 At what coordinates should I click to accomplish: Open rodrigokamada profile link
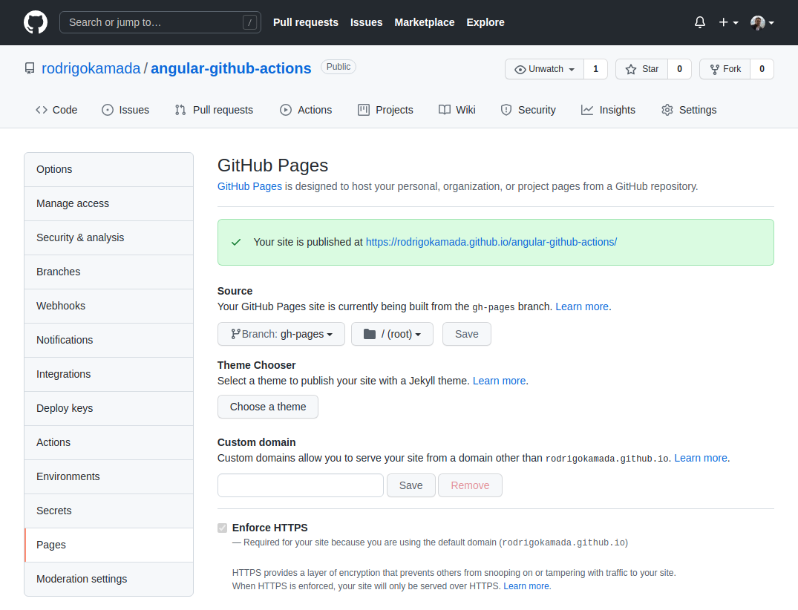pos(91,68)
